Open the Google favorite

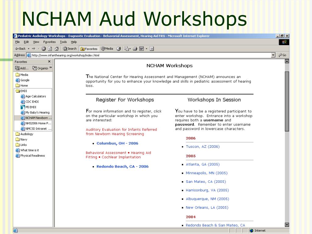pyautogui.click(x=23, y=80)
